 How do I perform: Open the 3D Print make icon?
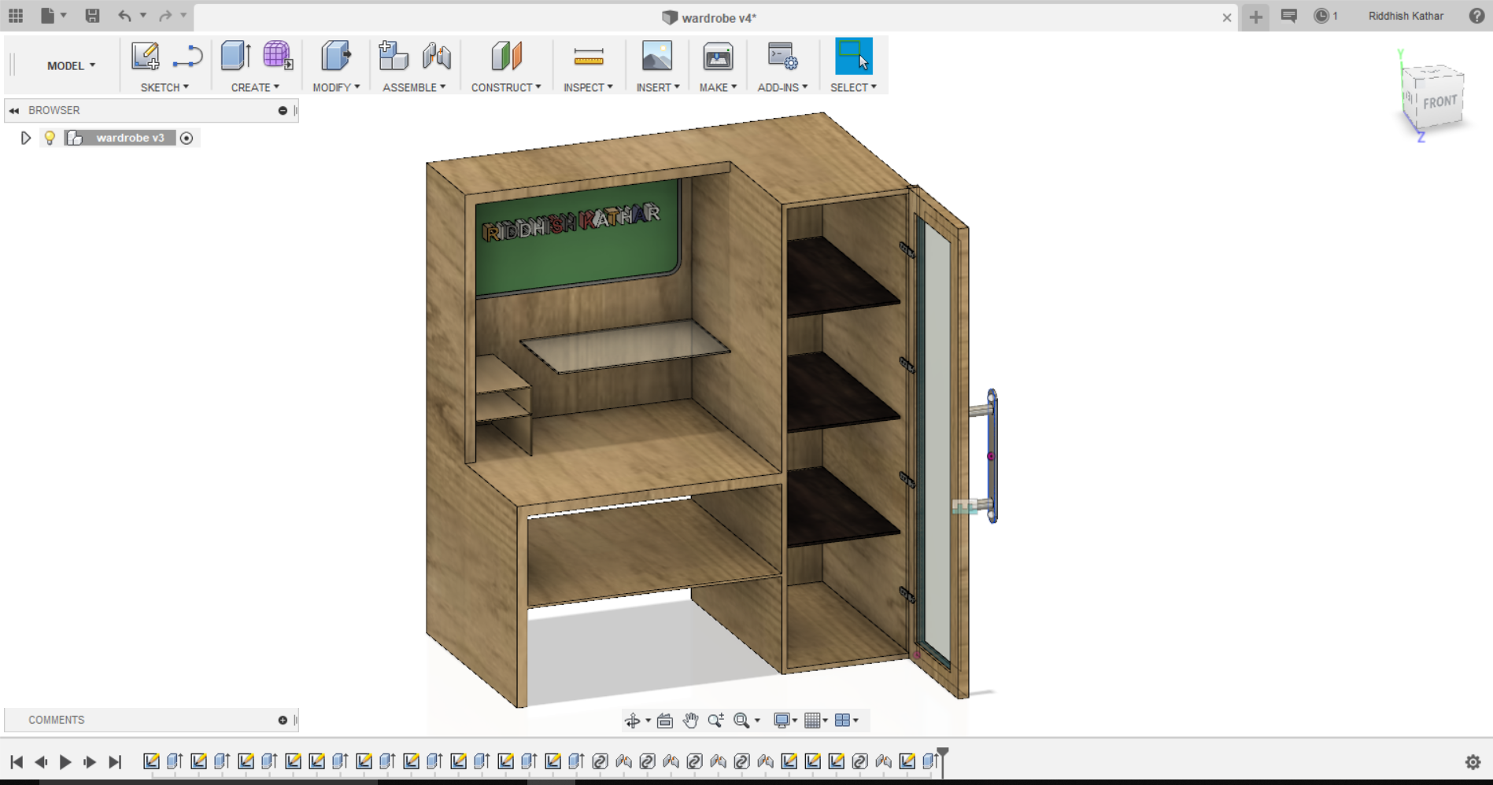pos(718,57)
